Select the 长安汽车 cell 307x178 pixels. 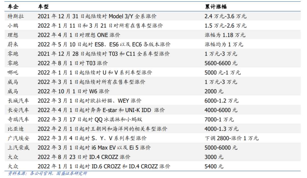tap(18, 110)
